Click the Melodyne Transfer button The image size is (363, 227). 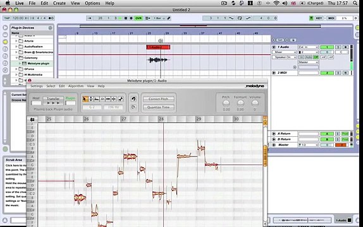[x=53, y=101]
